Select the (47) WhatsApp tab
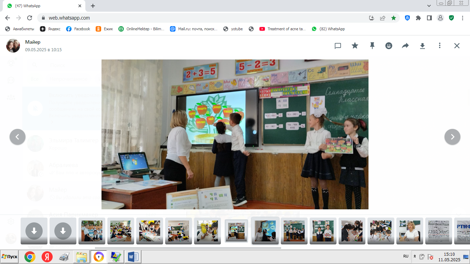The width and height of the screenshot is (470, 264). (44, 6)
